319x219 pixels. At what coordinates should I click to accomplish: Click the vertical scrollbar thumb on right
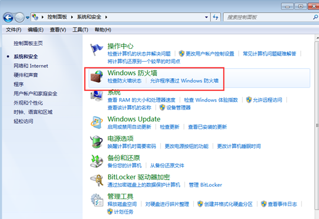[x=317, y=126]
